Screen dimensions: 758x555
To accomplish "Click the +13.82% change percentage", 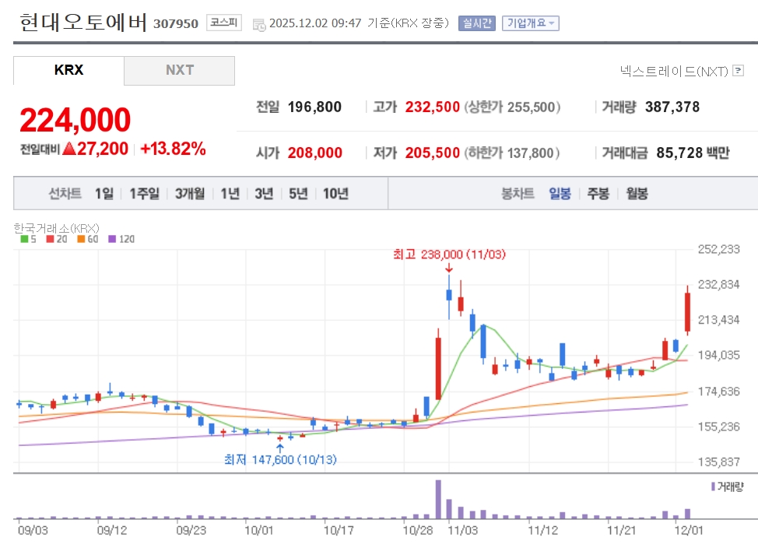I will pyautogui.click(x=173, y=149).
